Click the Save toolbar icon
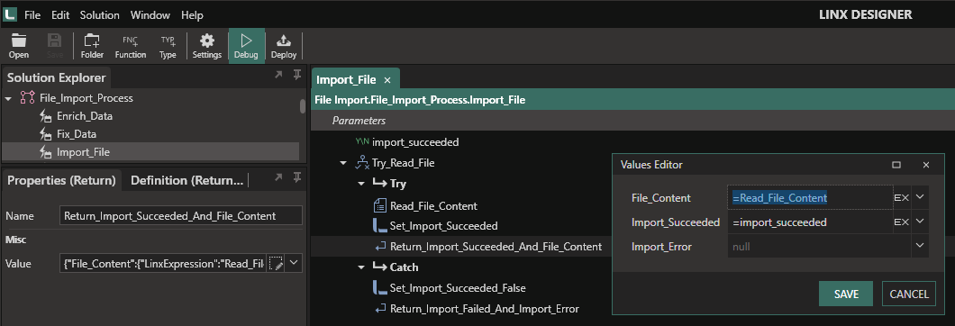Image resolution: width=955 pixels, height=326 pixels. pyautogui.click(x=55, y=46)
